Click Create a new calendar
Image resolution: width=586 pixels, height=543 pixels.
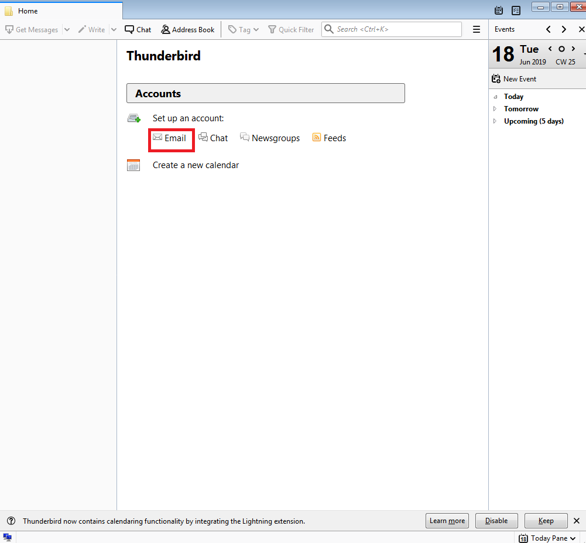coord(196,165)
